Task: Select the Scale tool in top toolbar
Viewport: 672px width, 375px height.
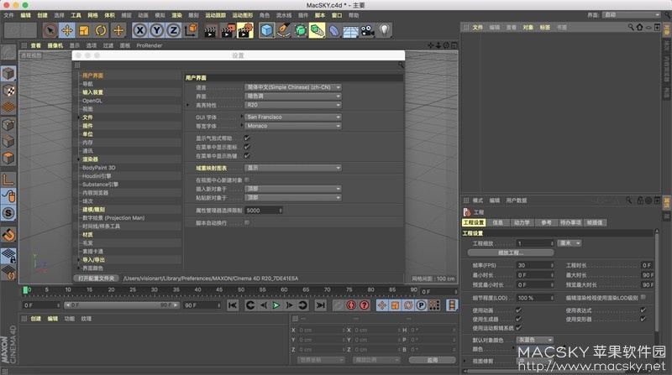Action: coord(84,30)
